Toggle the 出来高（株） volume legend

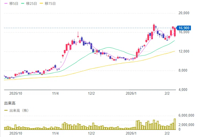17,110
